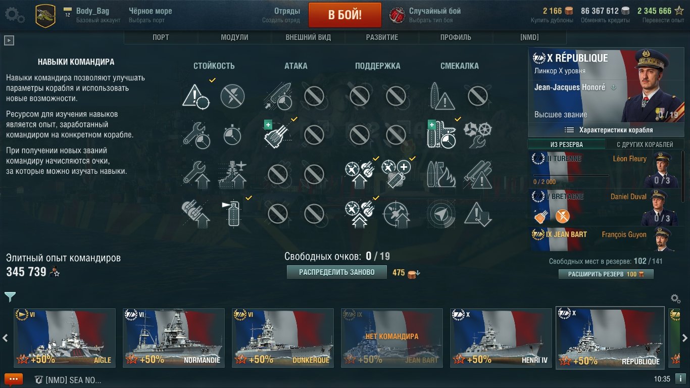Switch to С ДРУГИХ КОРАБЛЕЙ tab
This screenshot has width=690, height=388.
point(645,144)
